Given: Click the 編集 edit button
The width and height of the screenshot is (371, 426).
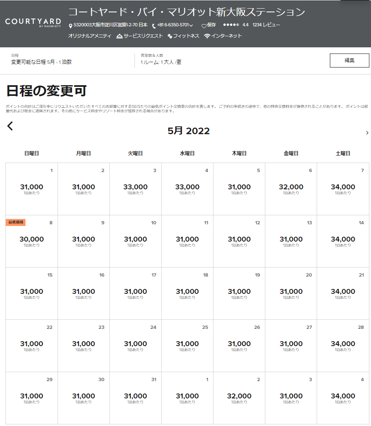Looking at the screenshot, I should (x=349, y=61).
